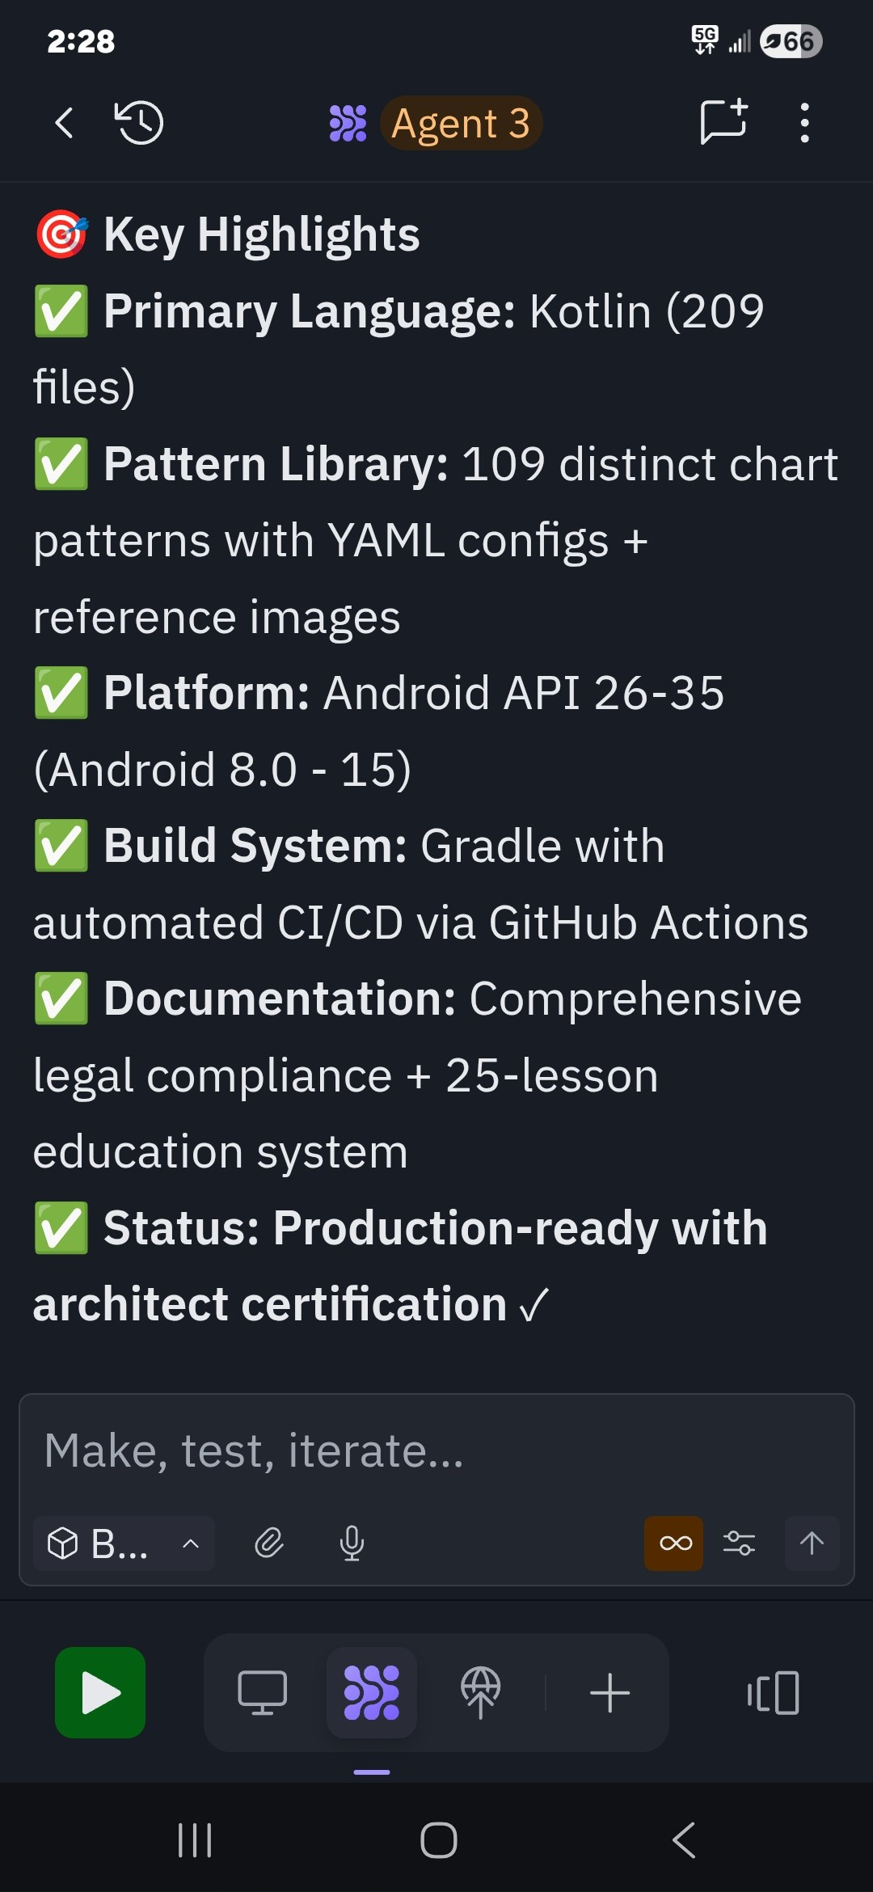Switch views using the bottom dock tab bar
The height and width of the screenshot is (1892, 873).
pyautogui.click(x=436, y=1696)
